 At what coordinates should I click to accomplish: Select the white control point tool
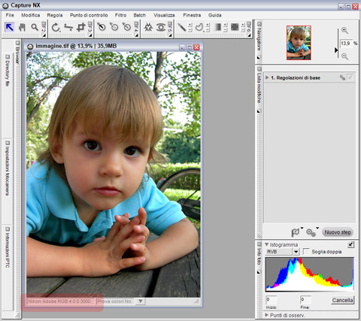click(x=126, y=27)
